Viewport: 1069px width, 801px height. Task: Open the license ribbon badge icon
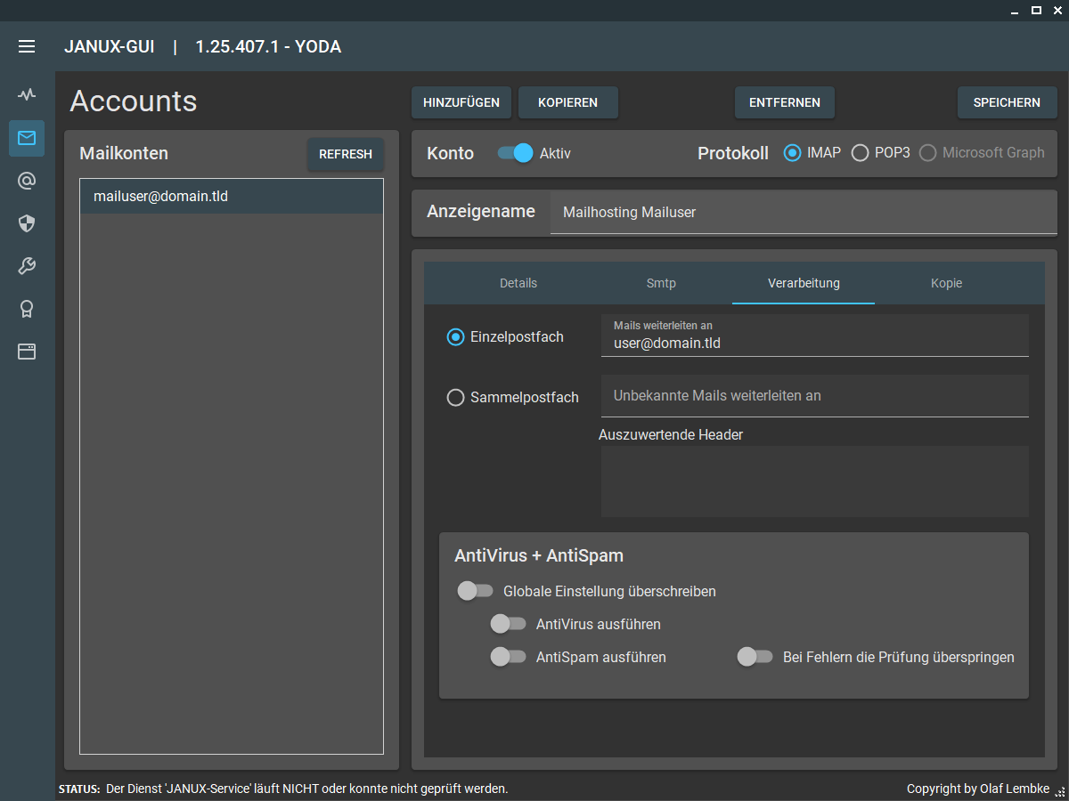coord(27,309)
